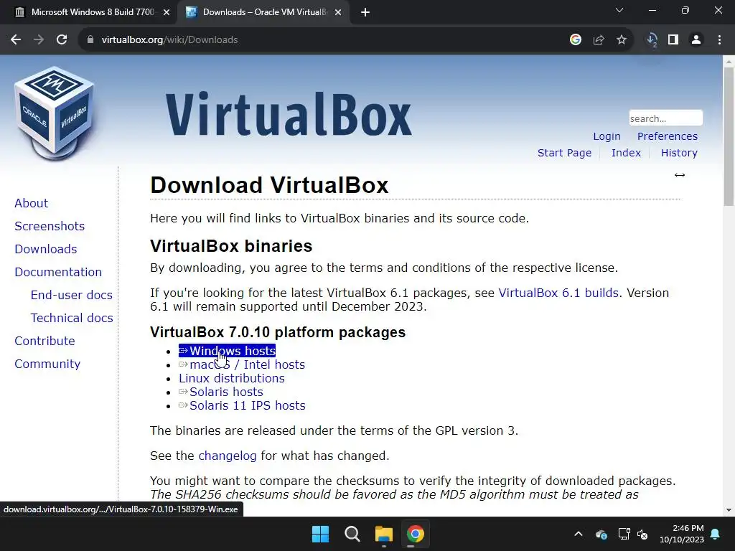This screenshot has width=735, height=551.
Task: Open OneDrive cloud tray icon
Action: click(x=601, y=534)
